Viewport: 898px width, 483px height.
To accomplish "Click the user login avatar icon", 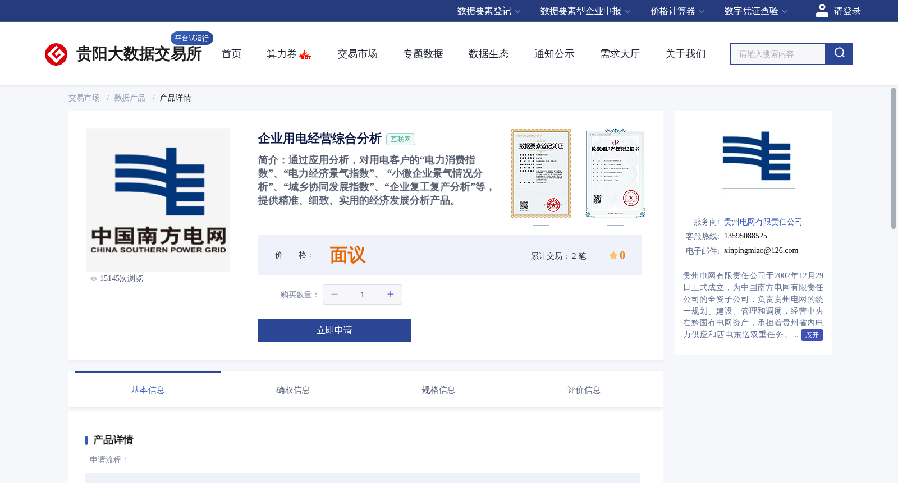I will coord(822,11).
